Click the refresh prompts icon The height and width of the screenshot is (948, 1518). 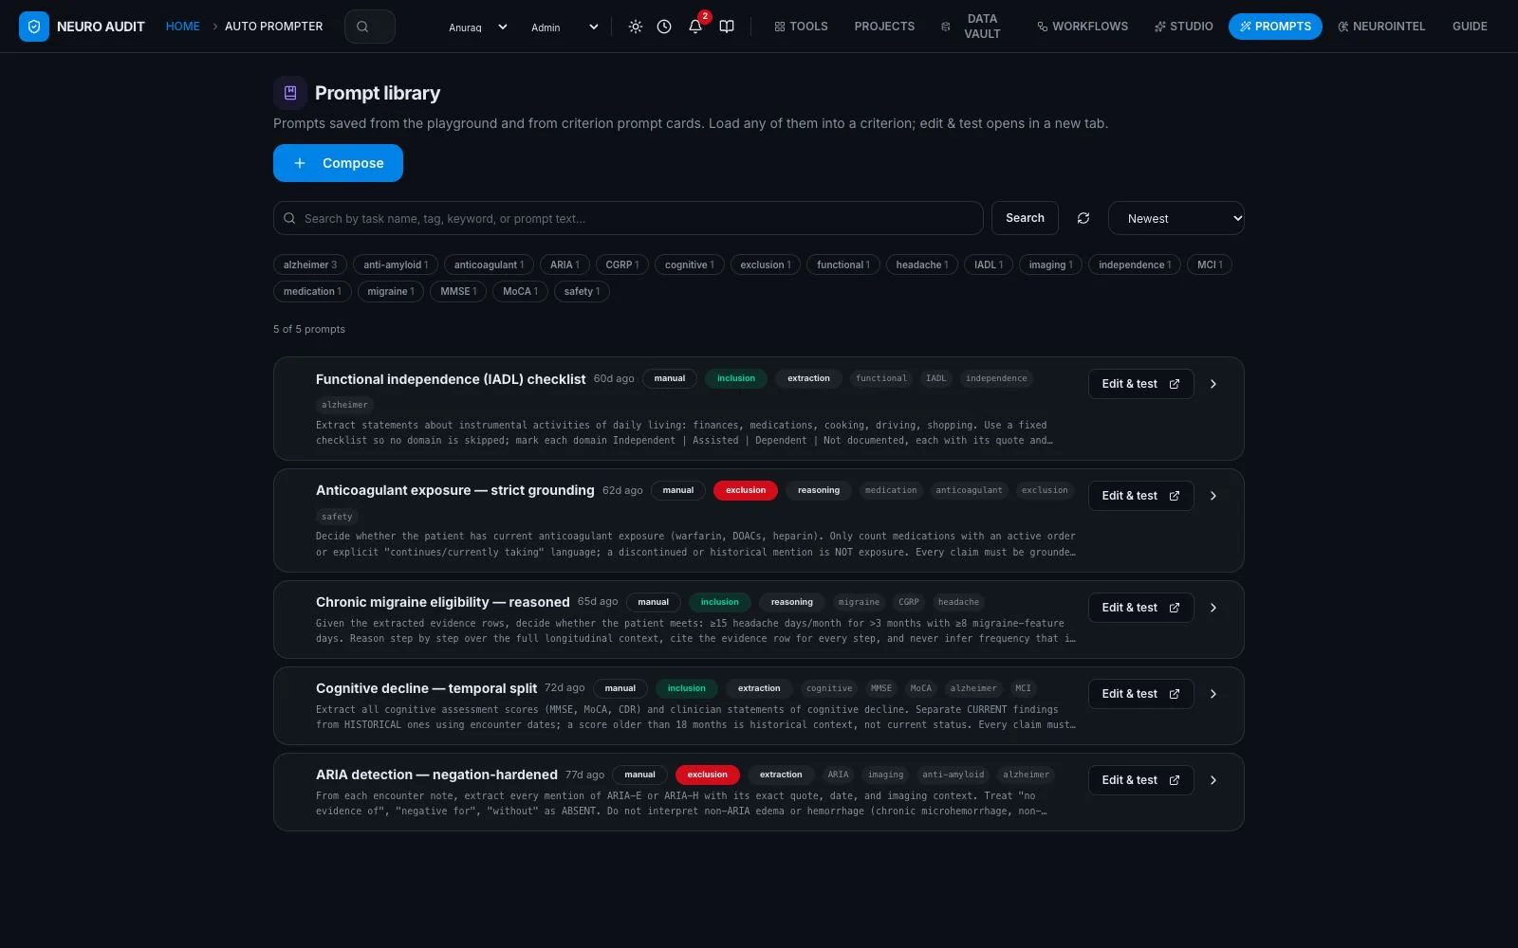tap(1083, 218)
